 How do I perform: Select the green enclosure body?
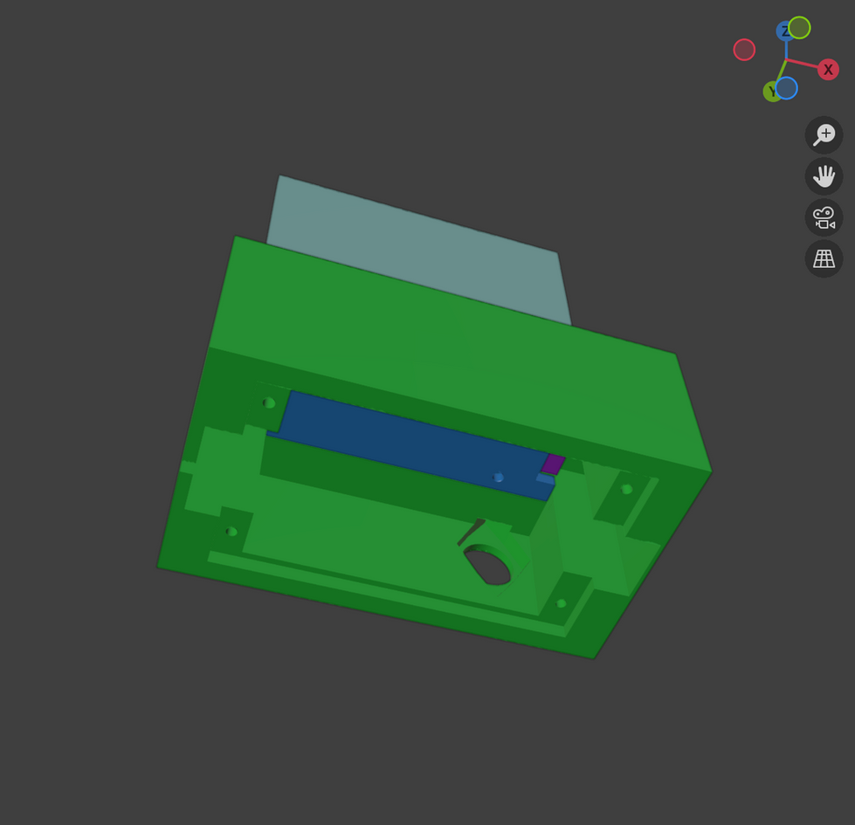(436, 348)
